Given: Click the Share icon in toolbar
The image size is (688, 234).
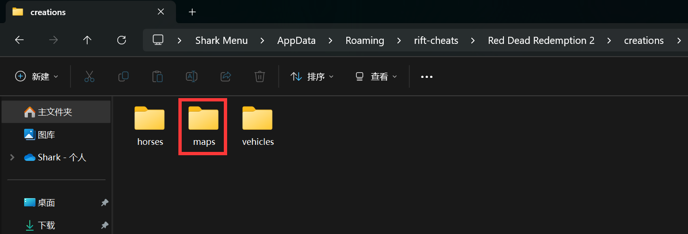Looking at the screenshot, I should [226, 76].
